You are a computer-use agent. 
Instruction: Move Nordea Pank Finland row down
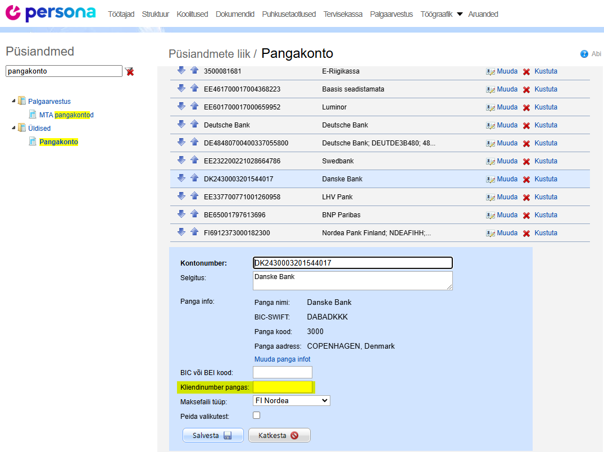pyautogui.click(x=181, y=232)
